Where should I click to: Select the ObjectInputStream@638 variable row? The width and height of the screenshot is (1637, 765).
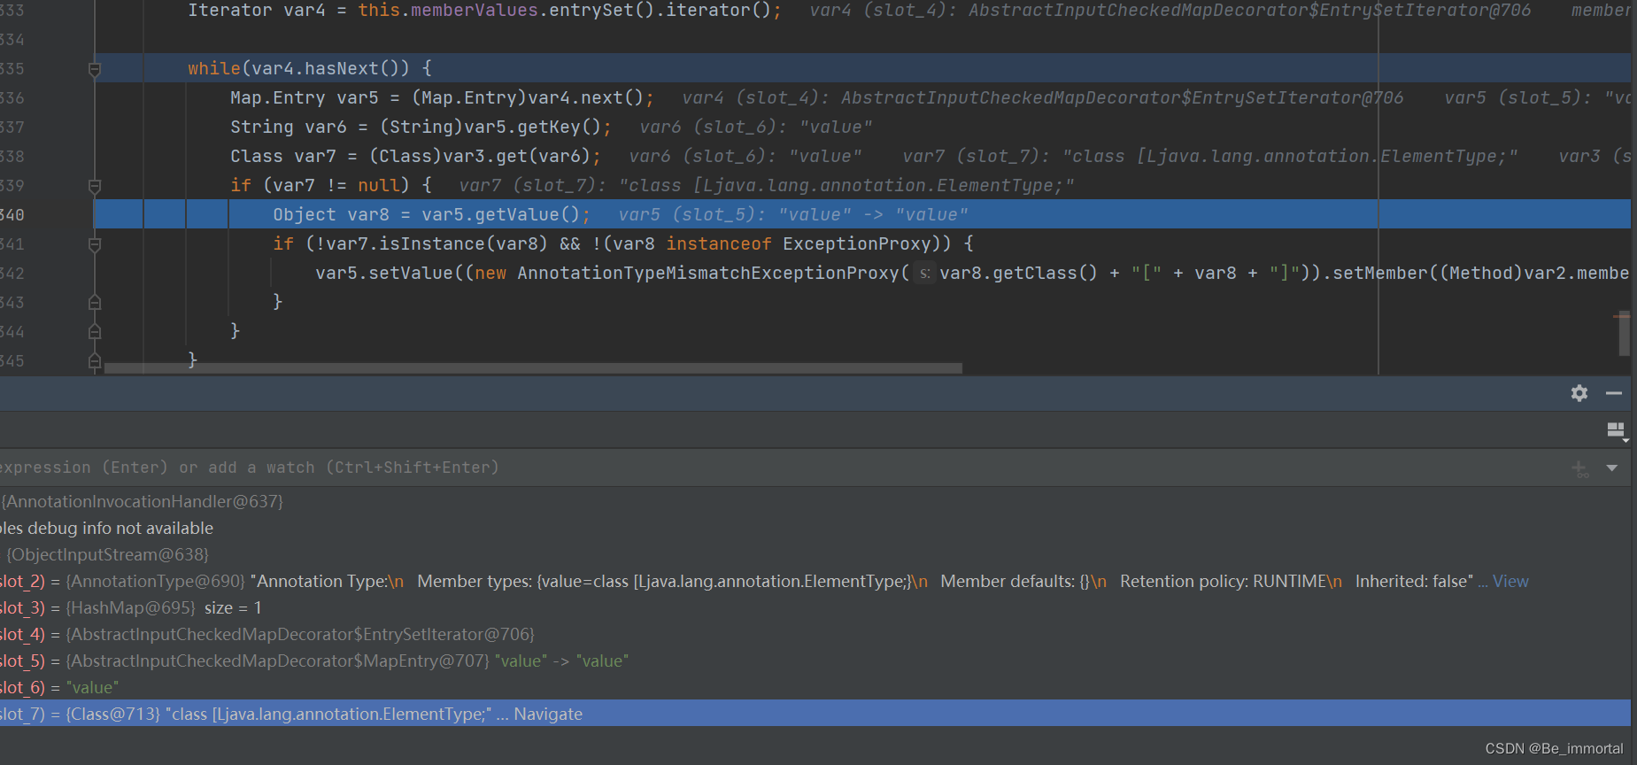815,555
